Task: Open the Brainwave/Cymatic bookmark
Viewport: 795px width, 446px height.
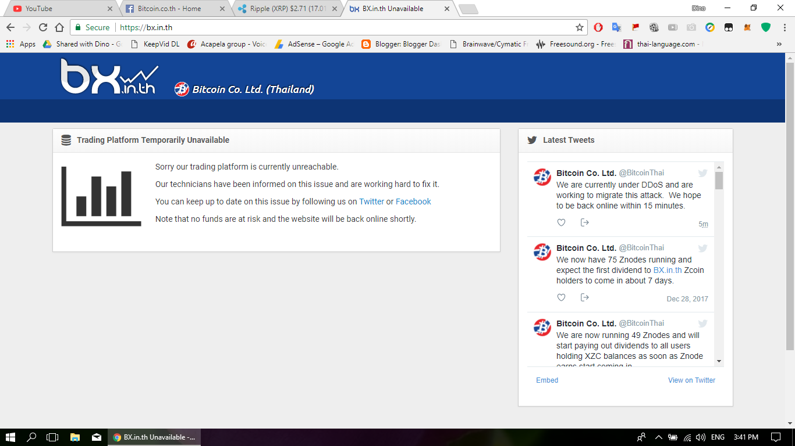Action: click(x=489, y=44)
